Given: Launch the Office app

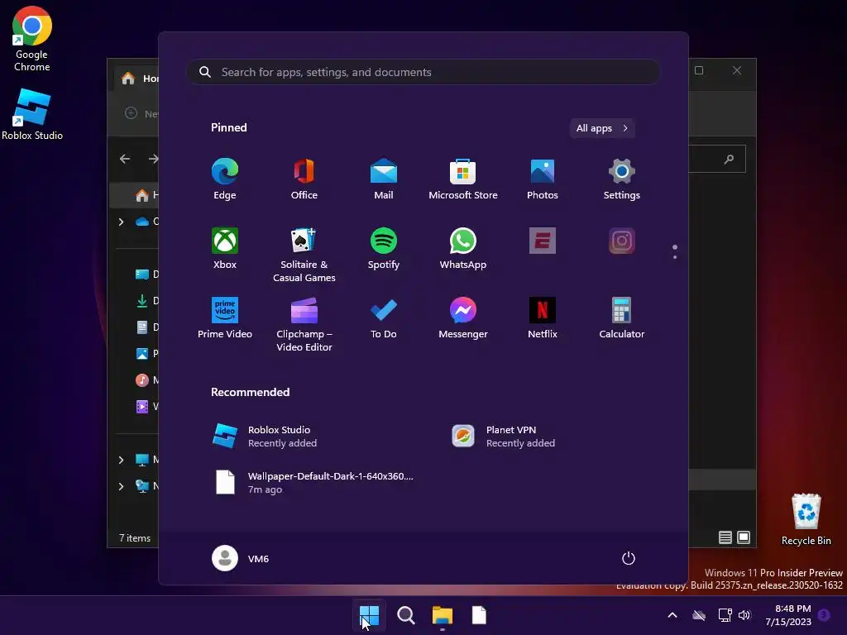Looking at the screenshot, I should tap(304, 179).
